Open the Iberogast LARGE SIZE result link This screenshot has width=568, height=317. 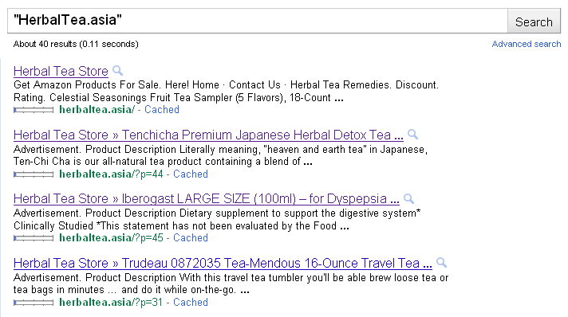pyautogui.click(x=207, y=198)
